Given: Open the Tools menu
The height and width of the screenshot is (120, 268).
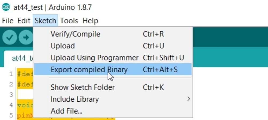Looking at the screenshot, I should [69, 21].
